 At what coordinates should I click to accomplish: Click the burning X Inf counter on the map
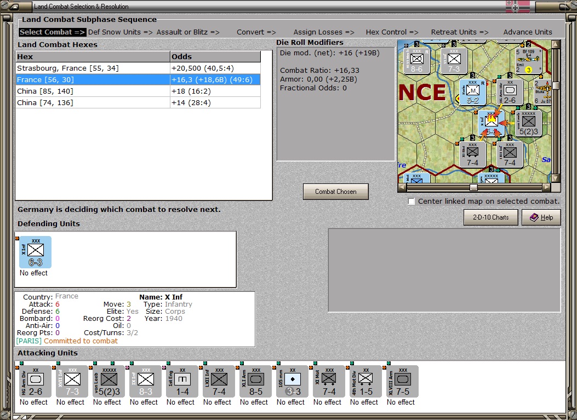492,123
